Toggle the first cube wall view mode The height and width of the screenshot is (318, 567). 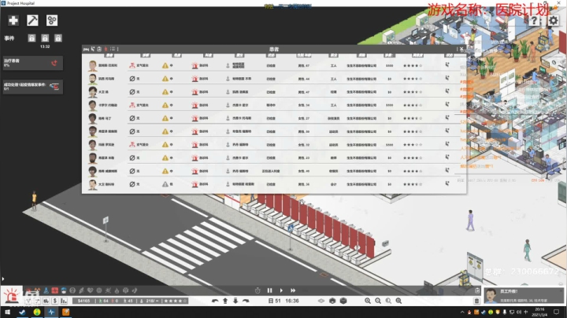332,301
